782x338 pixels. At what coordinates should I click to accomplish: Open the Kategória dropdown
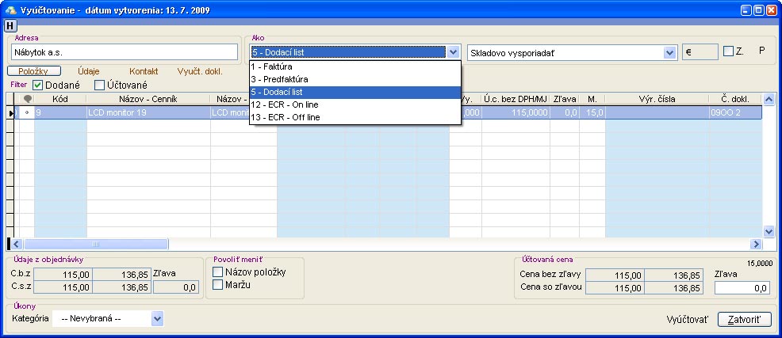(x=156, y=318)
